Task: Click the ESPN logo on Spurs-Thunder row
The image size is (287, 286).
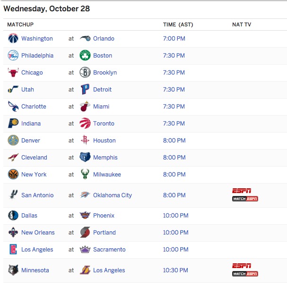Action: (x=242, y=191)
